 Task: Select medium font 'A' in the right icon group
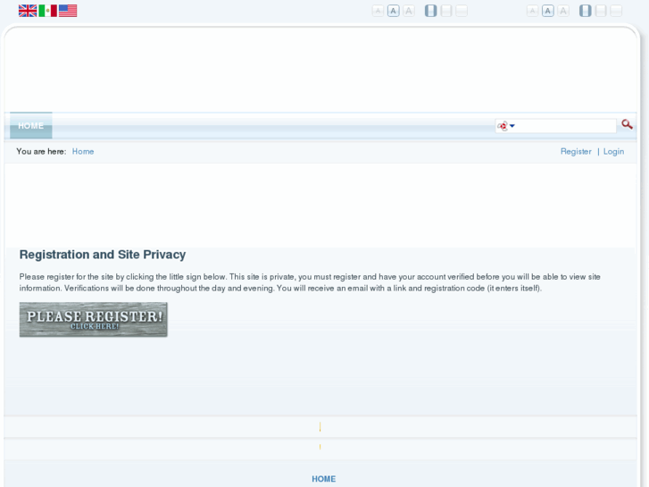point(548,11)
